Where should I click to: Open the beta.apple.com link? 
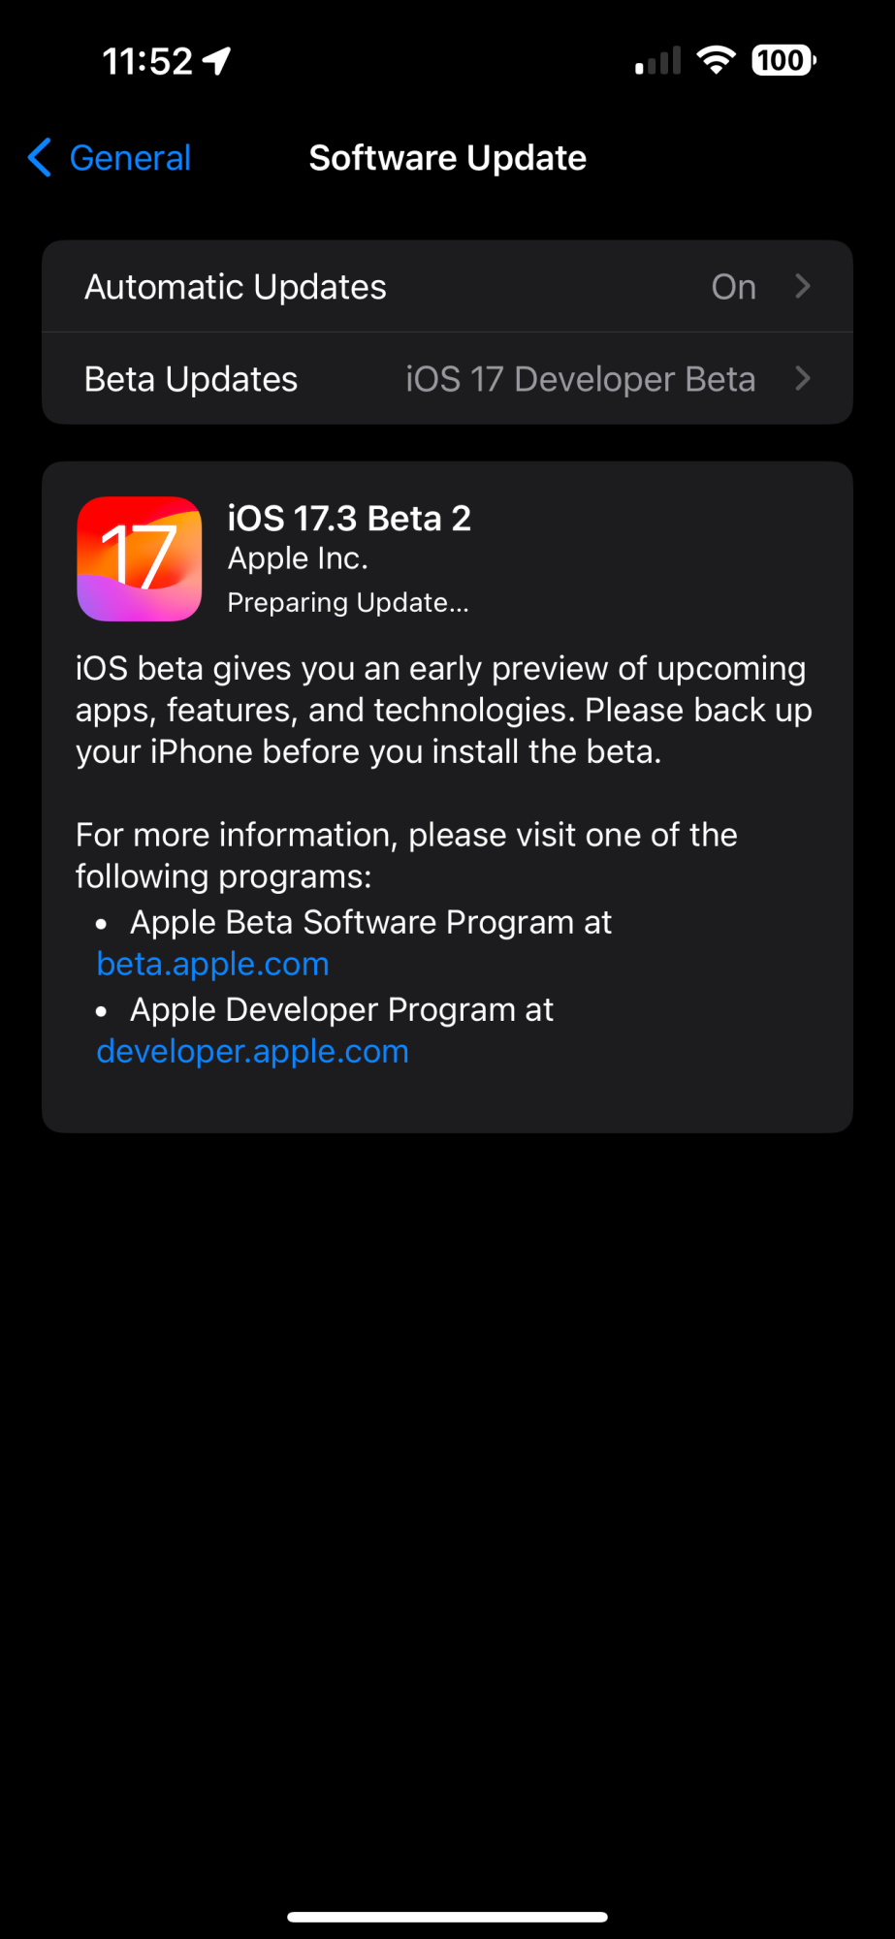(213, 964)
